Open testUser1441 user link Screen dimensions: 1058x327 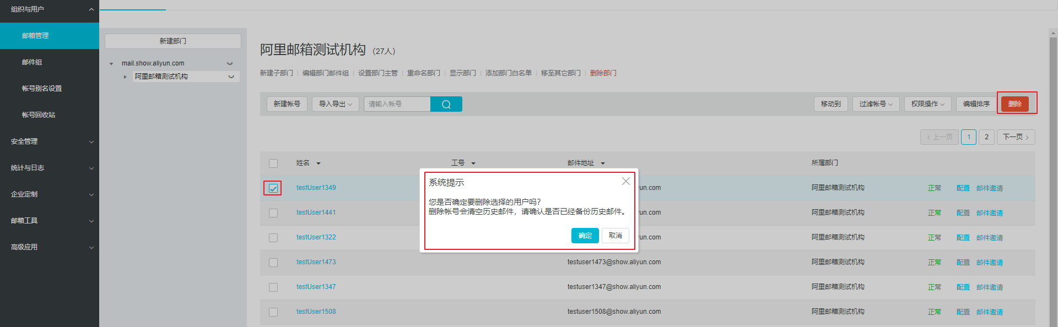316,212
